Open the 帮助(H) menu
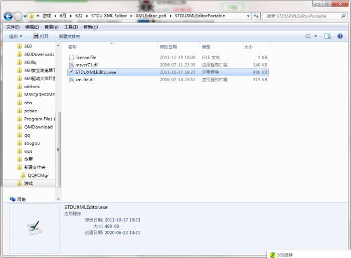 click(91, 27)
